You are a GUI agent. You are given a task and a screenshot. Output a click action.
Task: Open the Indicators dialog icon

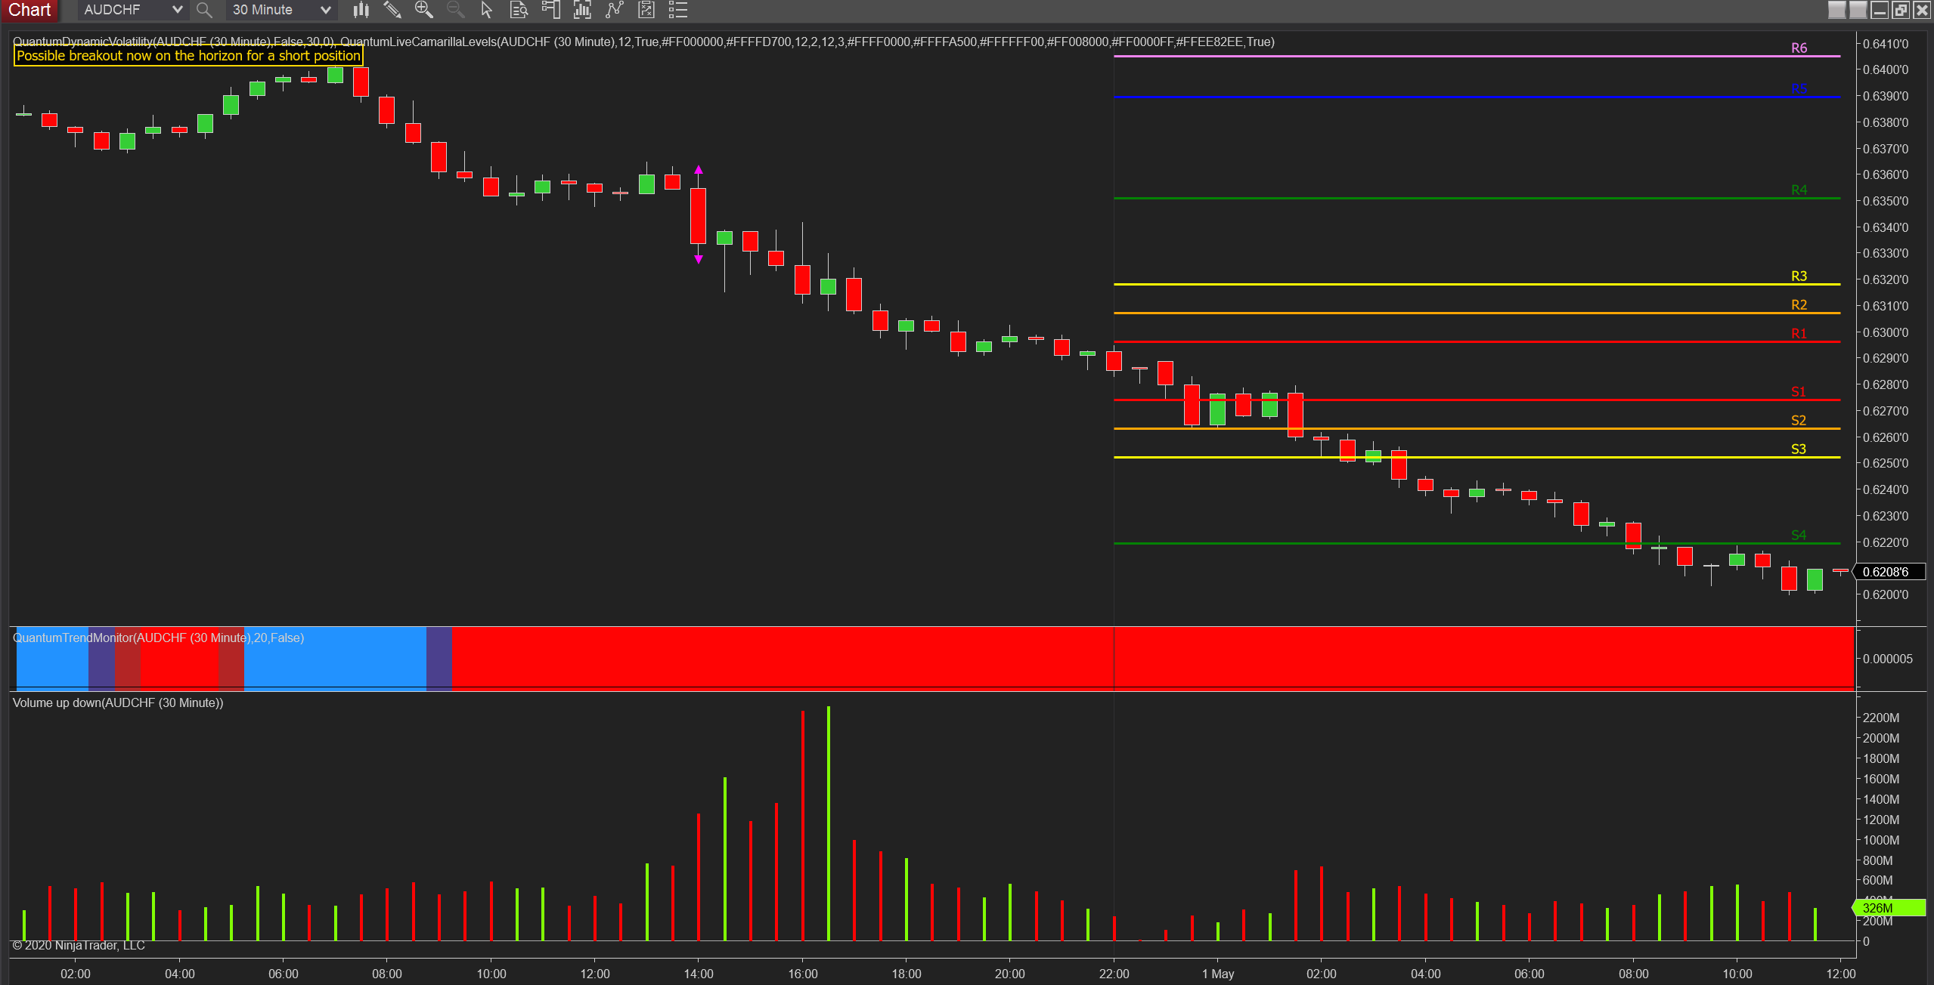(x=582, y=10)
